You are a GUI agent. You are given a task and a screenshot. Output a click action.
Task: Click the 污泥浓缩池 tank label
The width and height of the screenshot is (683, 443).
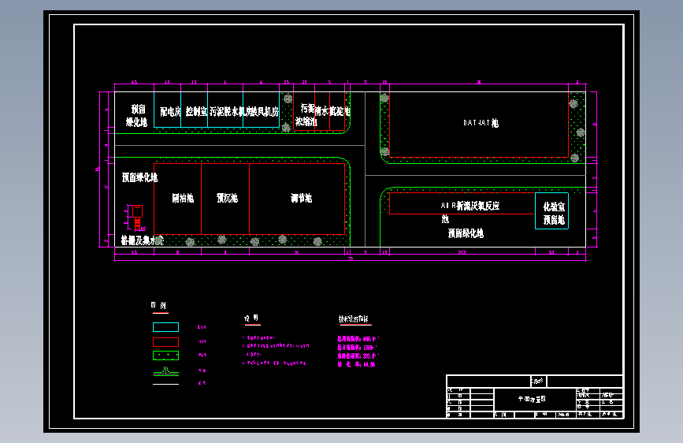(306, 114)
